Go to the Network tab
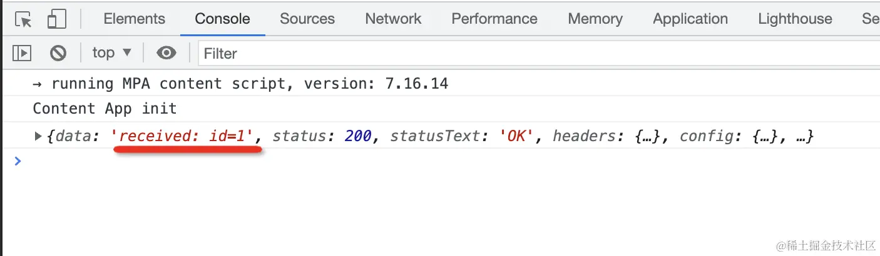Screen dimensions: 880x256 [x=393, y=19]
